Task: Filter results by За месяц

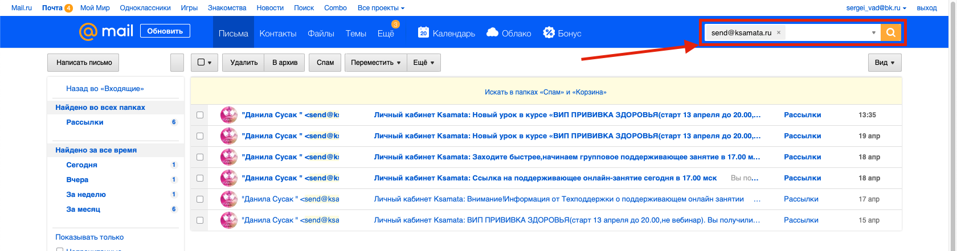Action: (x=83, y=209)
